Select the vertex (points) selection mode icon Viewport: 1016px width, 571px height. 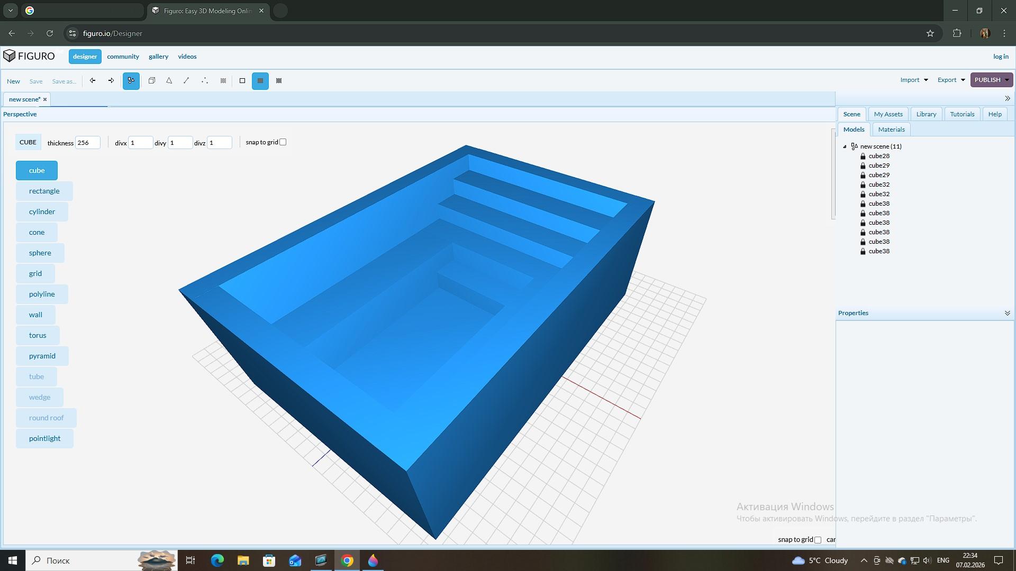(205, 81)
